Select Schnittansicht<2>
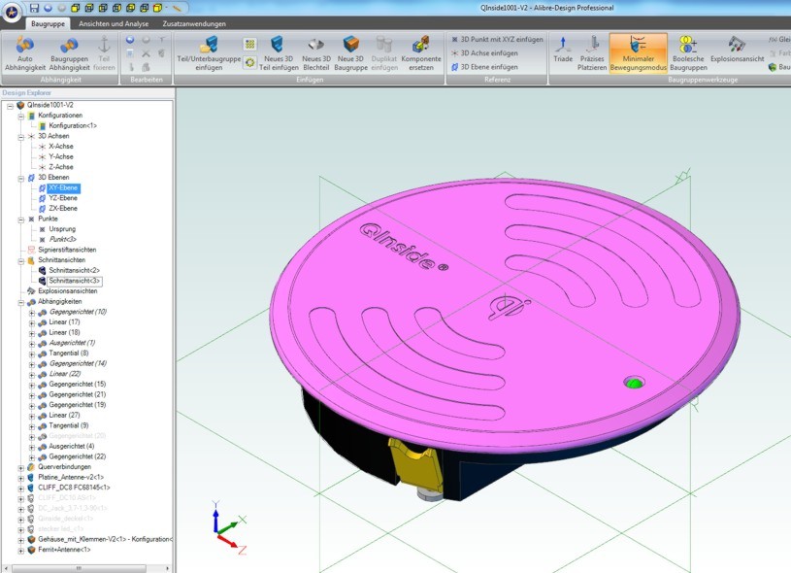This screenshot has height=573, width=791. pyautogui.click(x=74, y=271)
